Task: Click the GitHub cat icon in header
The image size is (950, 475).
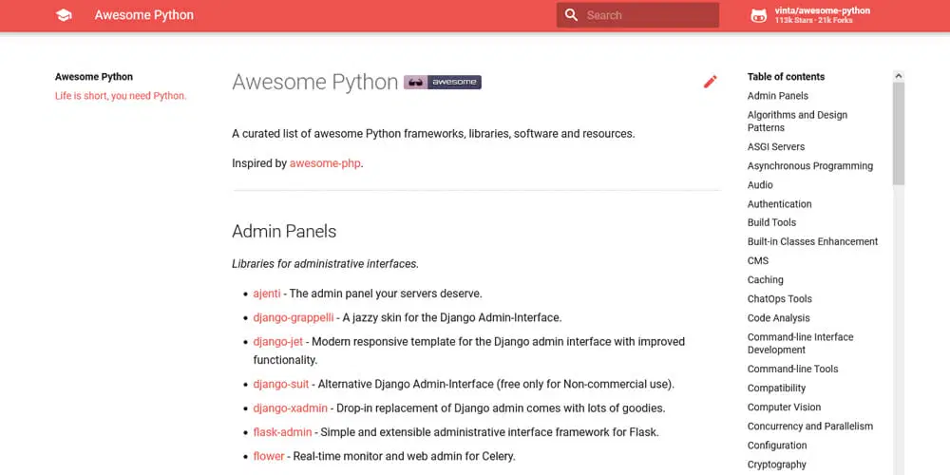Action: point(758,16)
